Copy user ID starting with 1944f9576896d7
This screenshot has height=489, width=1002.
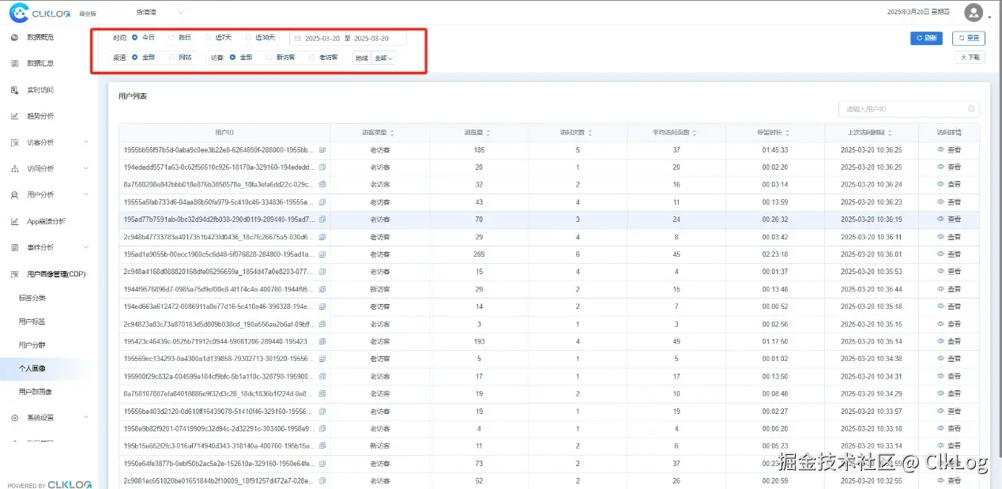tap(322, 289)
